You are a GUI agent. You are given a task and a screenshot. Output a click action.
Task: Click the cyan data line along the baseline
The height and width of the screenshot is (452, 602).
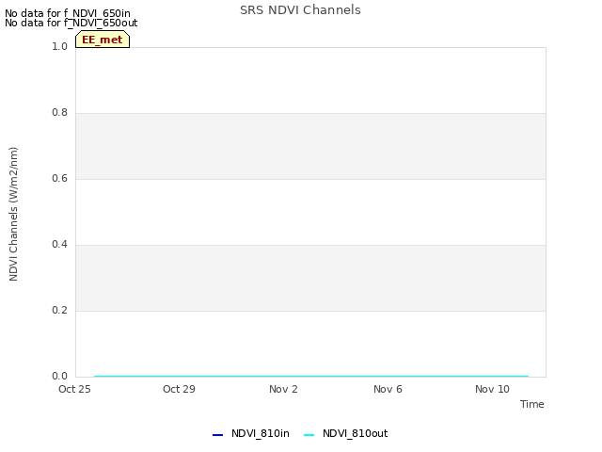tap(311, 377)
